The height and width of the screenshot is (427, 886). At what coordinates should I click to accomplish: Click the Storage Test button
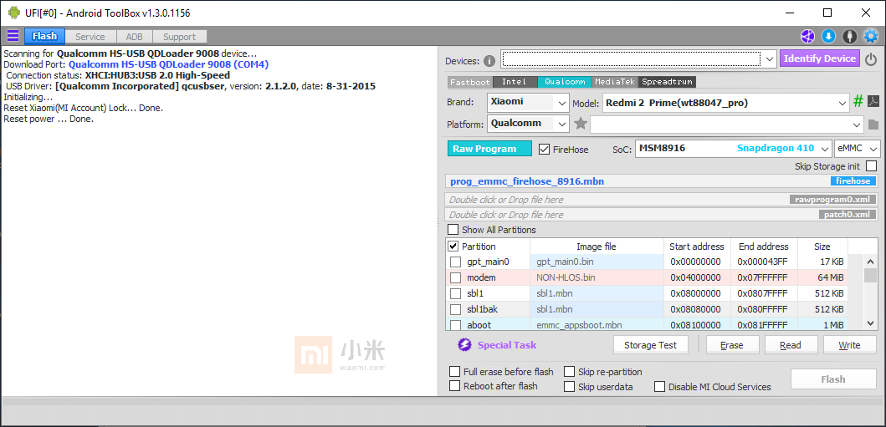pyautogui.click(x=650, y=345)
